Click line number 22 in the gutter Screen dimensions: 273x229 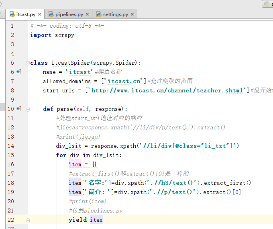[10, 220]
